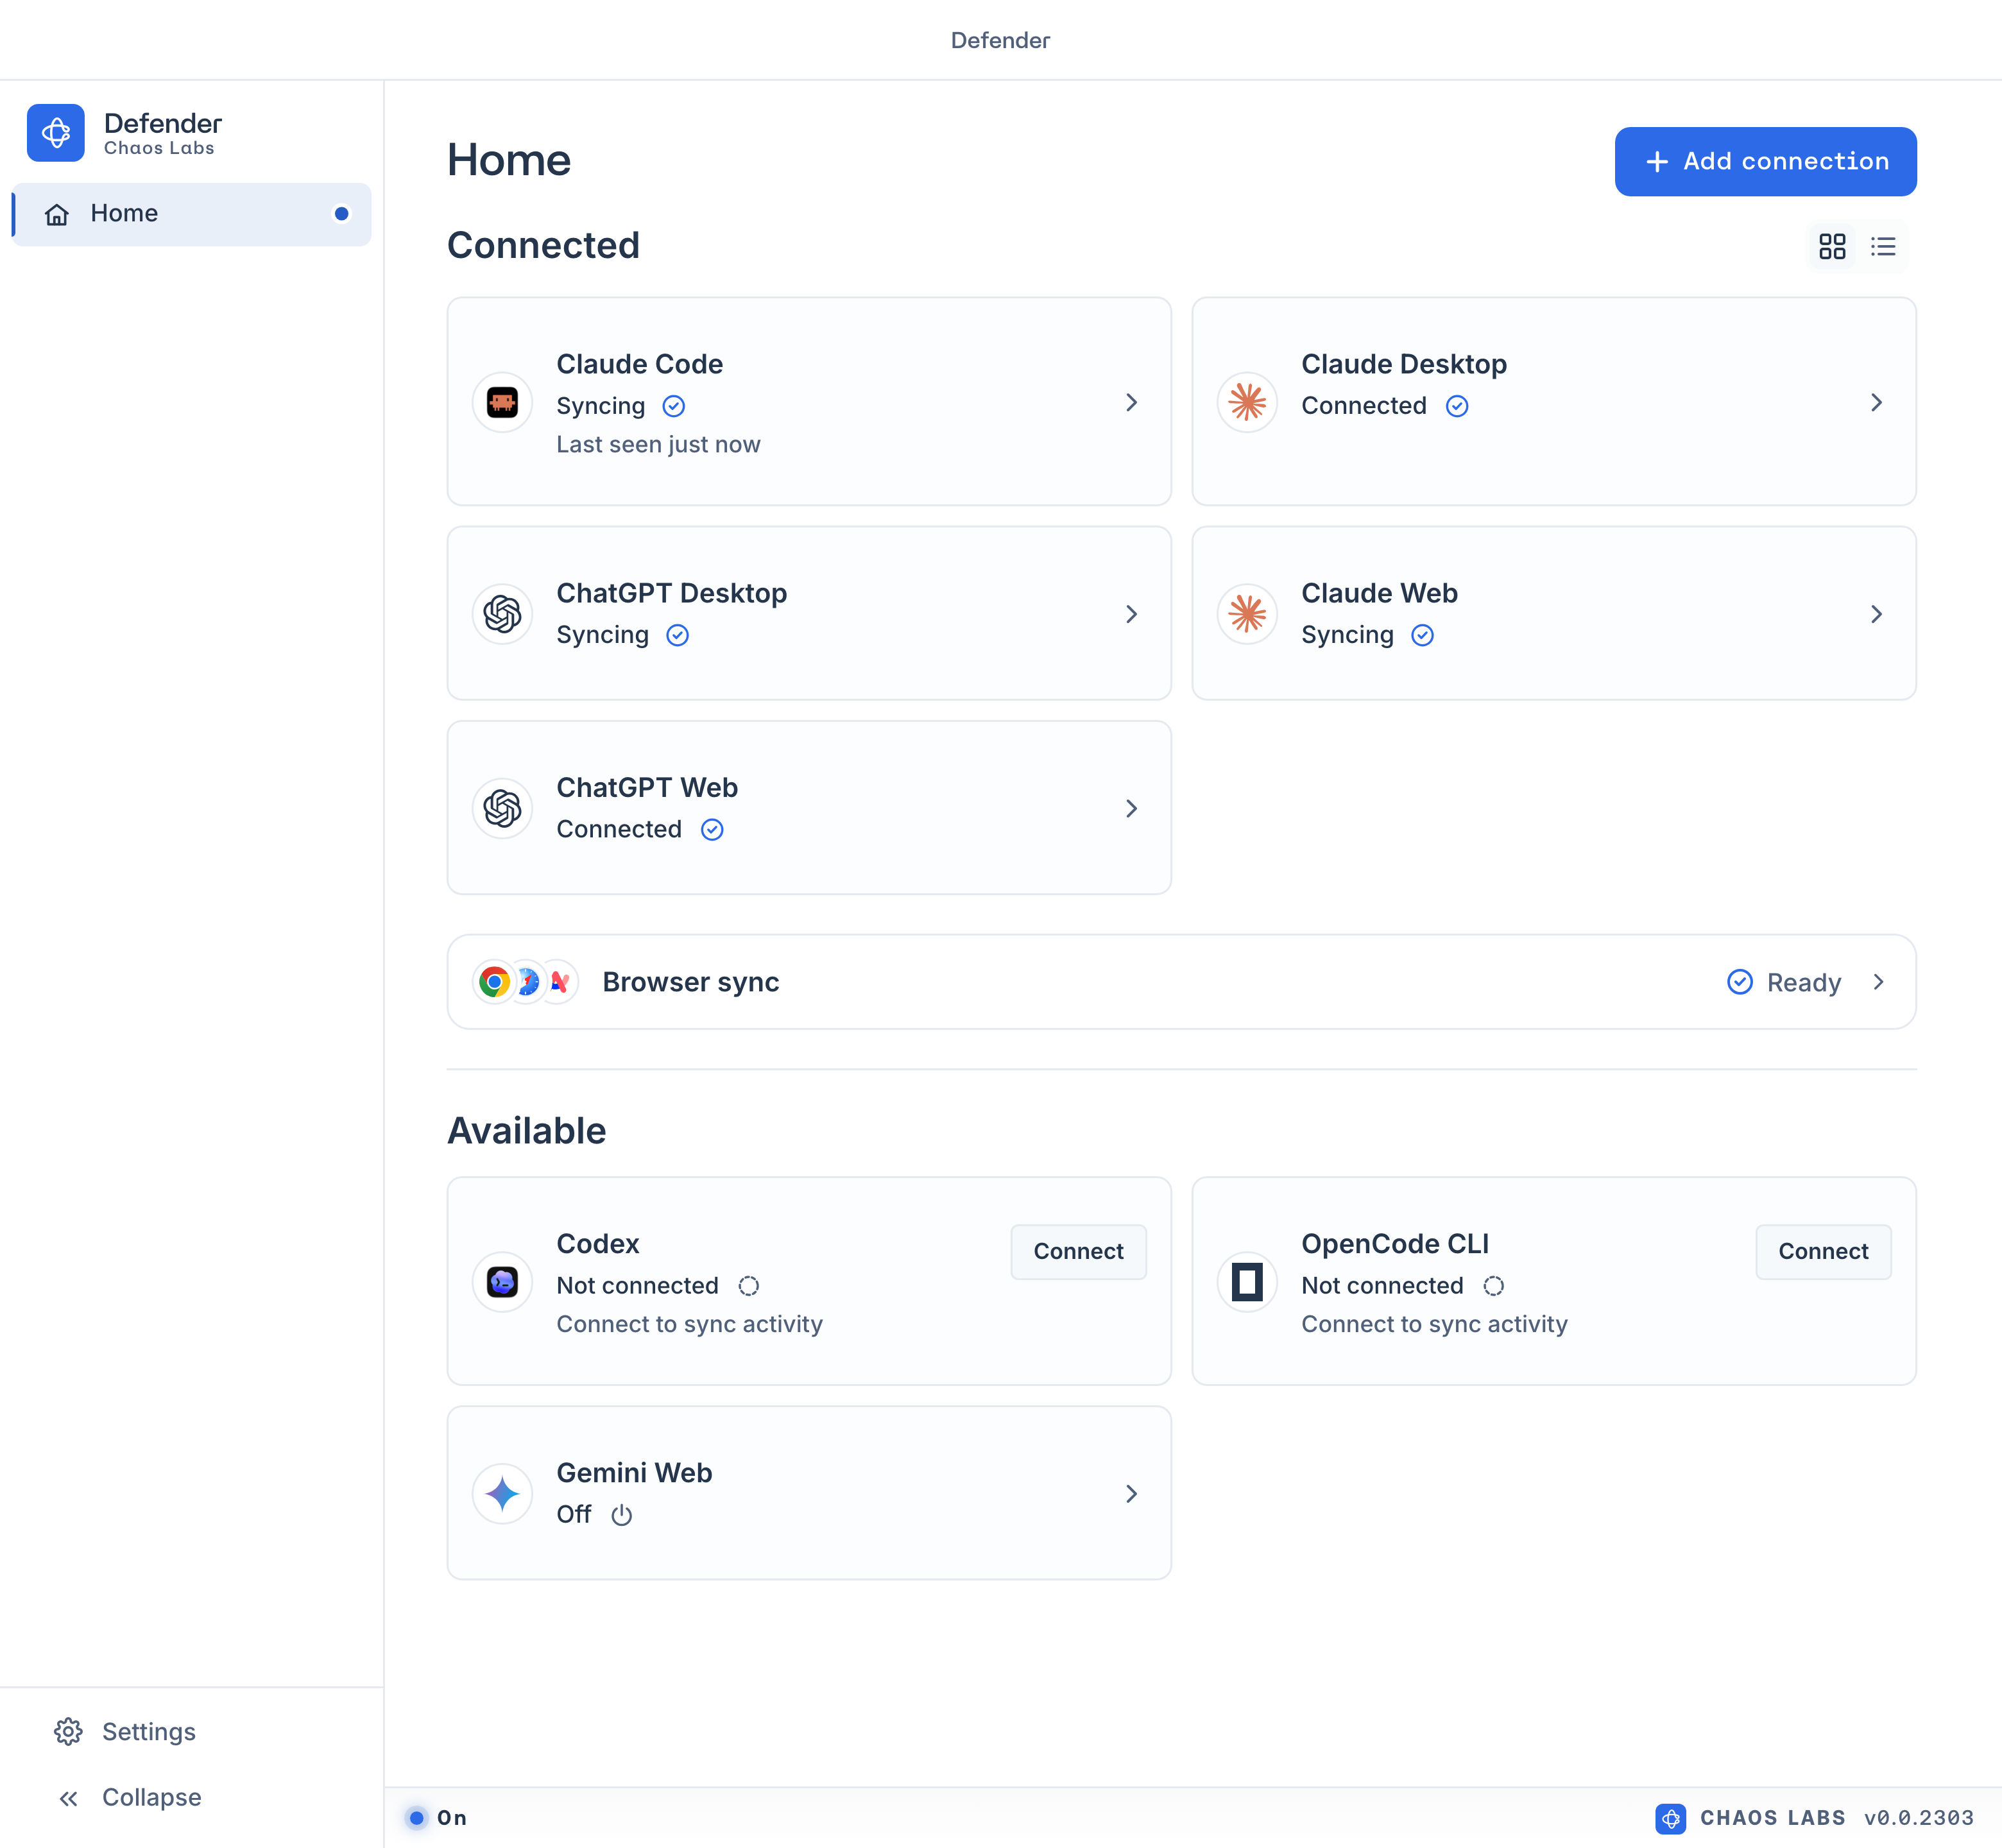The image size is (2002, 1848).
Task: Switch to list view layout
Action: [x=1883, y=247]
